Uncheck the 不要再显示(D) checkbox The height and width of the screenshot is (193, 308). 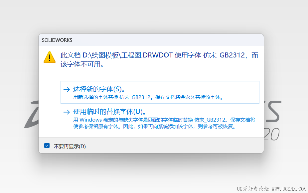pyautogui.click(x=47, y=146)
